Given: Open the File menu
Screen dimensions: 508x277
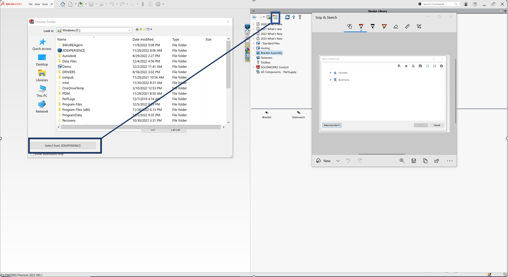Looking at the screenshot, I should pyautogui.click(x=30, y=4).
